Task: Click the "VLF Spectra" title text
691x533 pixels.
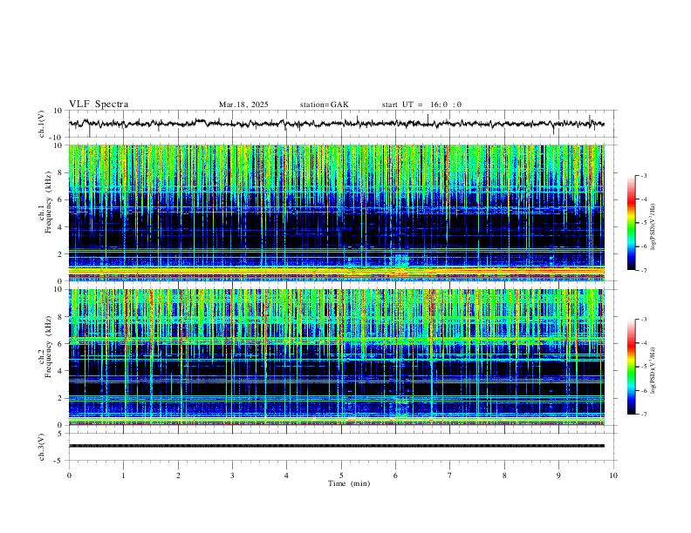Action: click(99, 105)
